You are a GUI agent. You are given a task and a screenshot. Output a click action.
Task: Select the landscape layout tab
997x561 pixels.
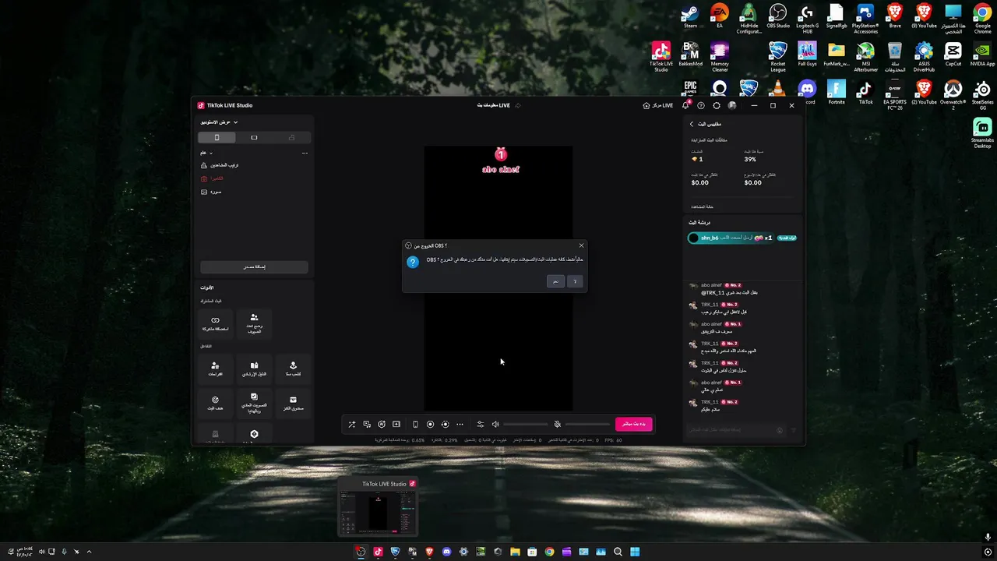254,137
